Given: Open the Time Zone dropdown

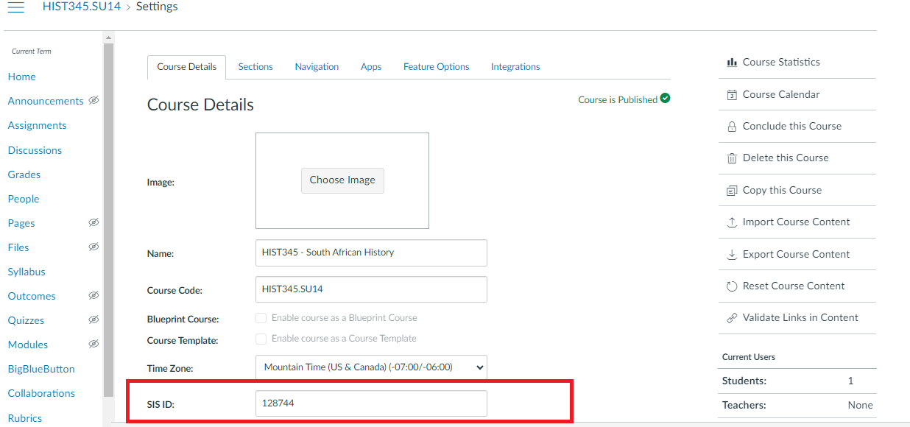Looking at the screenshot, I should pyautogui.click(x=371, y=367).
